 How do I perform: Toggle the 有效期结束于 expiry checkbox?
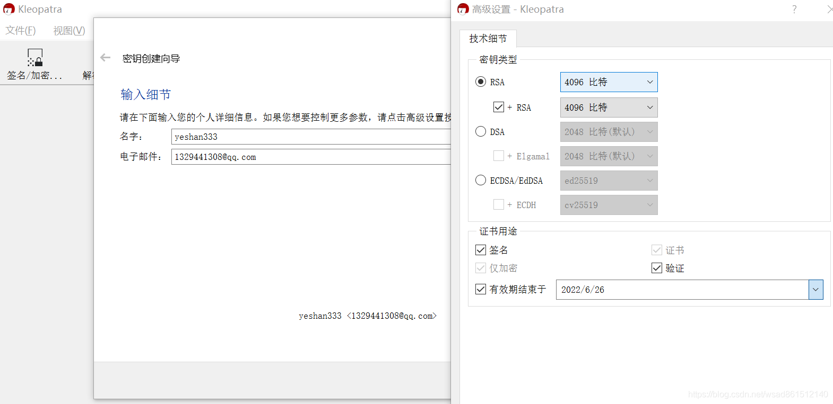point(481,289)
